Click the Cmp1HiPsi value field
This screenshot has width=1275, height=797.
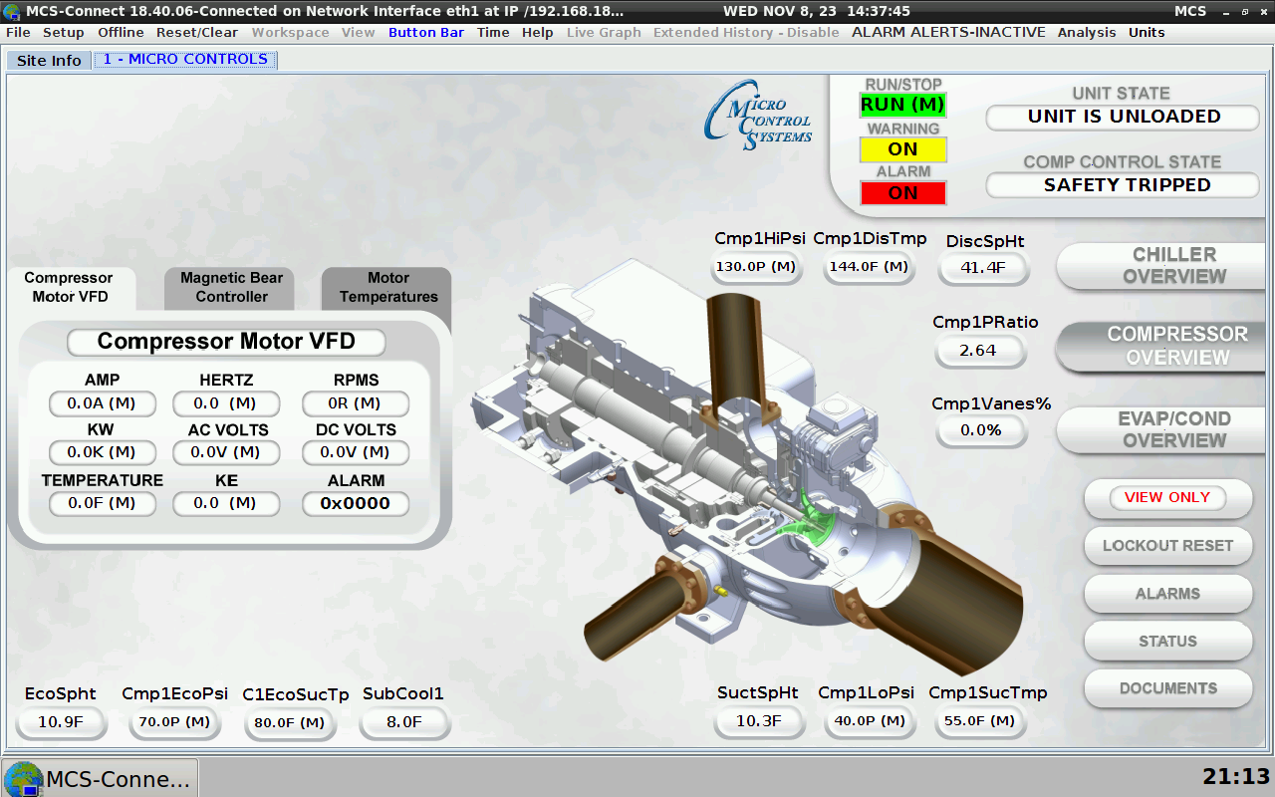pyautogui.click(x=758, y=267)
